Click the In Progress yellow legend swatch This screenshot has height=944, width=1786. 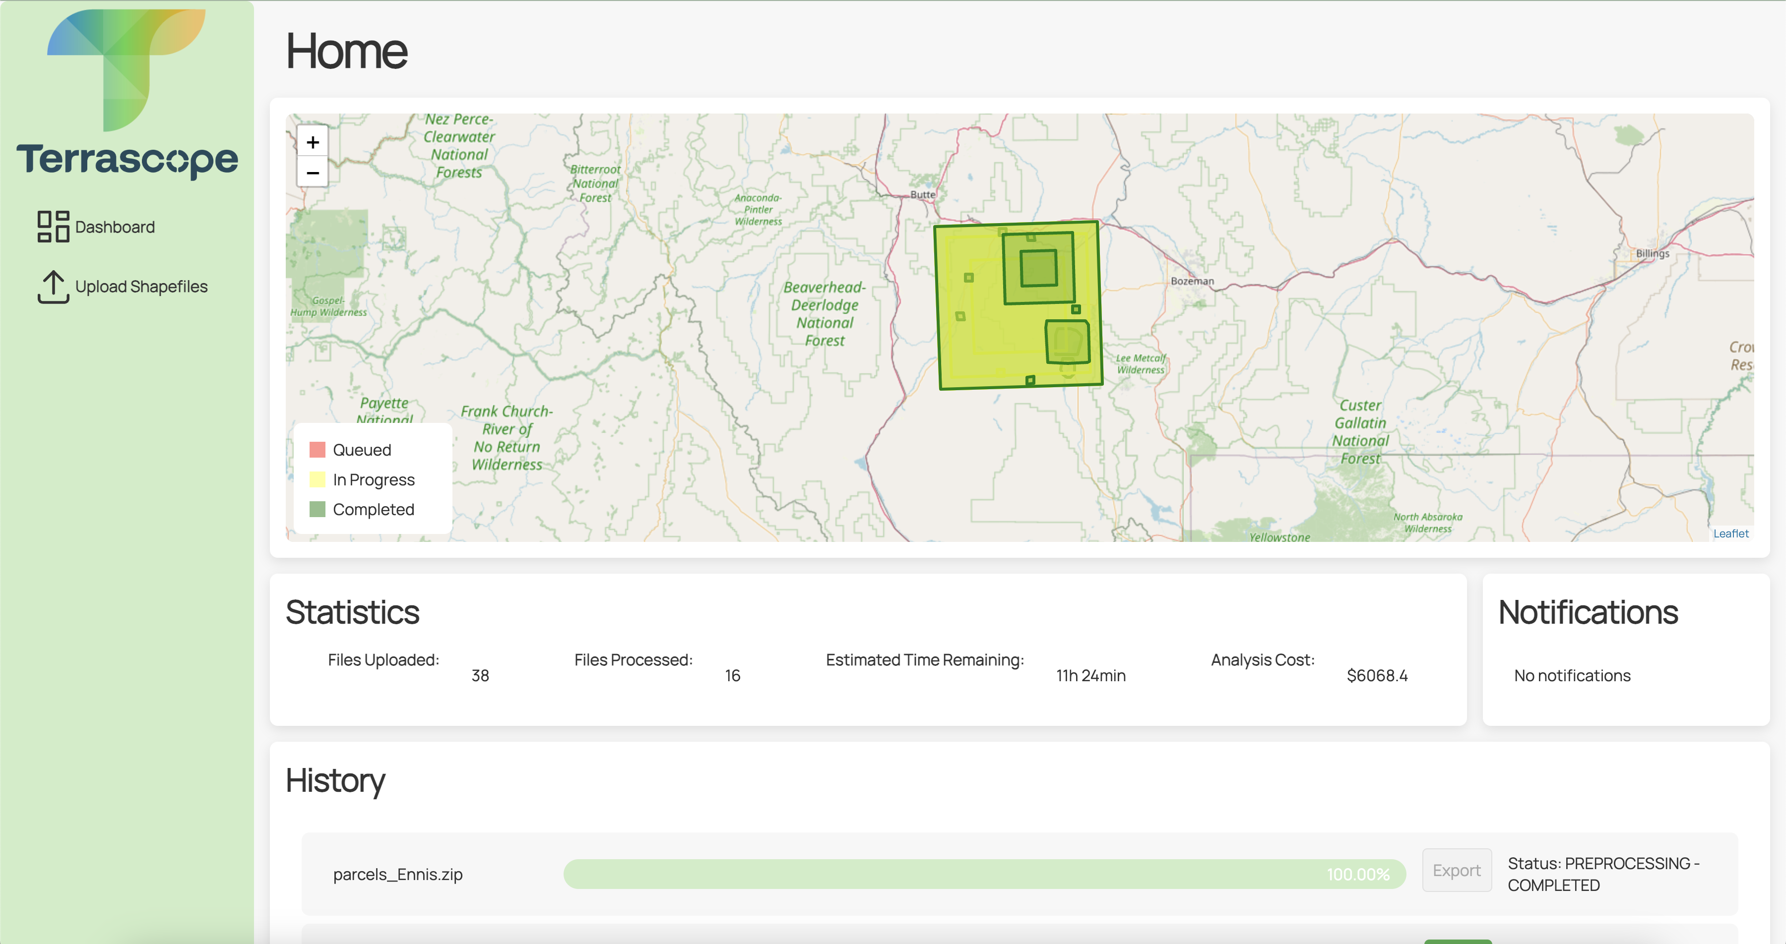318,479
